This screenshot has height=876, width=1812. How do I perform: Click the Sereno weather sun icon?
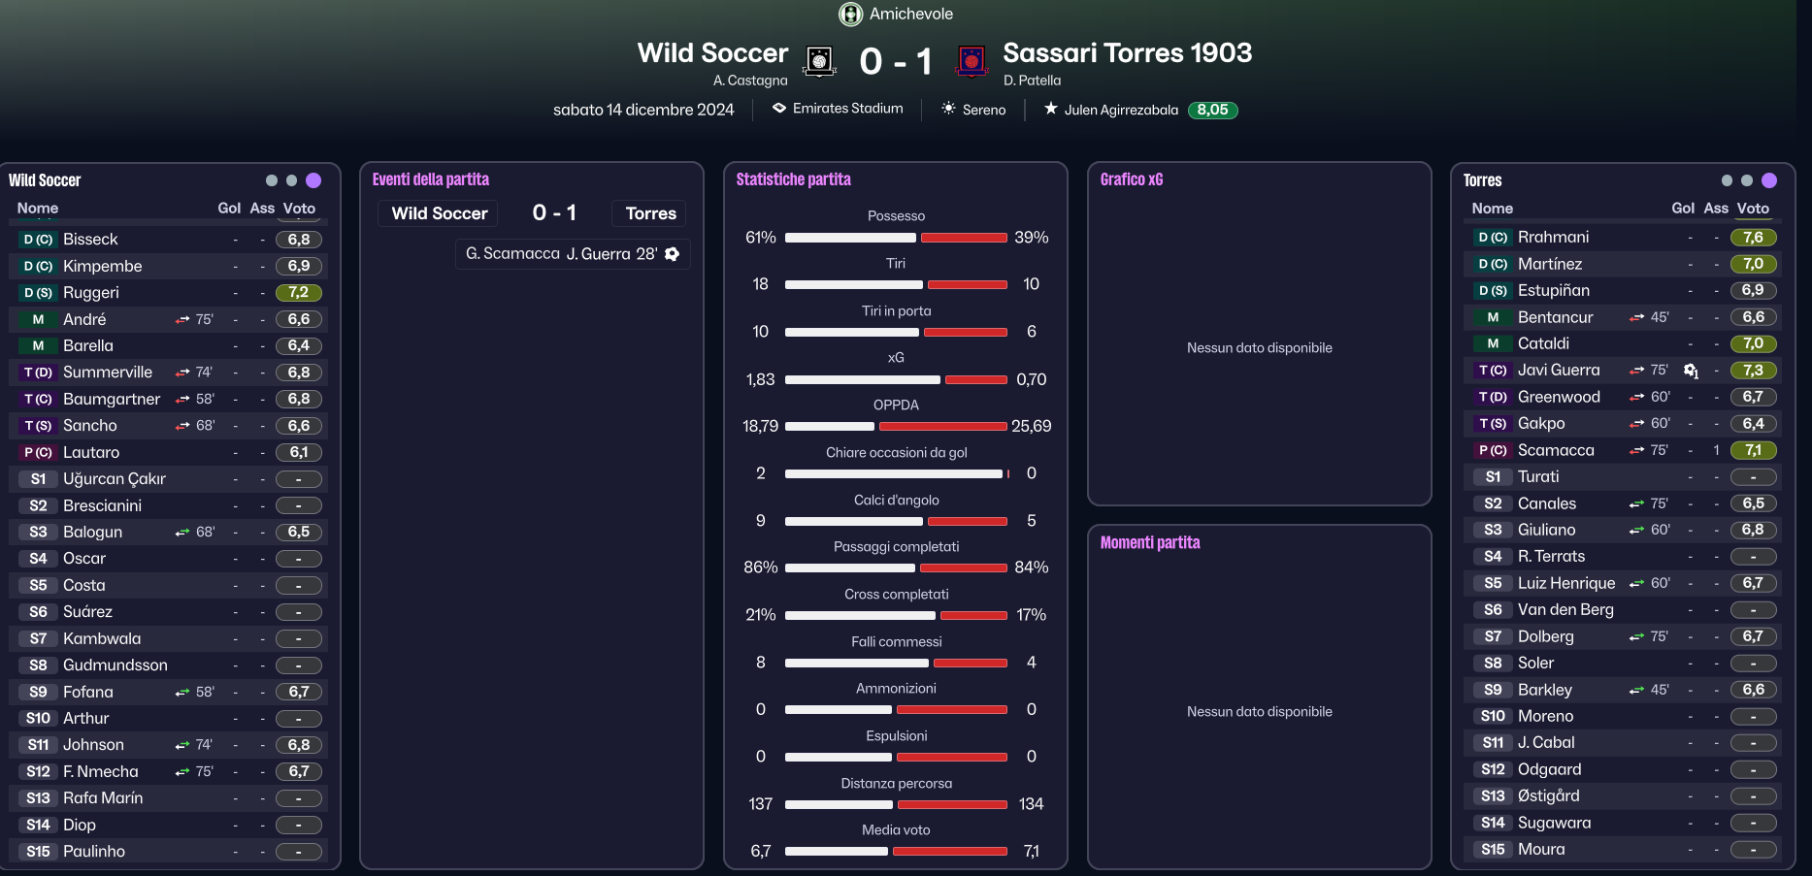(x=948, y=109)
